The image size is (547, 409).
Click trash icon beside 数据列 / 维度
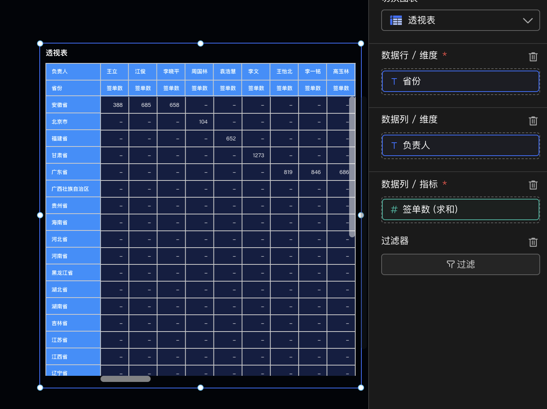coord(533,121)
